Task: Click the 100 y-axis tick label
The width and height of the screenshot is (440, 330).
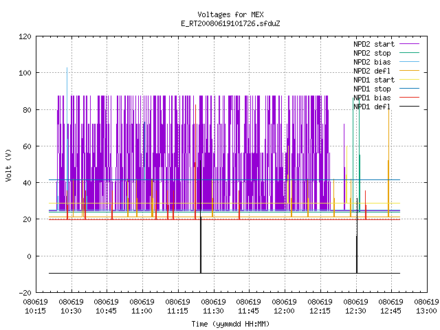Action: tap(25, 73)
